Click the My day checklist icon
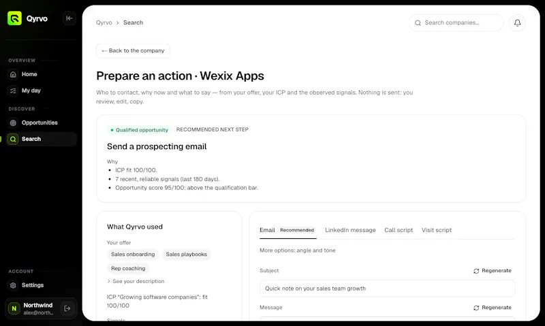Image resolution: width=545 pixels, height=326 pixels. 13,91
